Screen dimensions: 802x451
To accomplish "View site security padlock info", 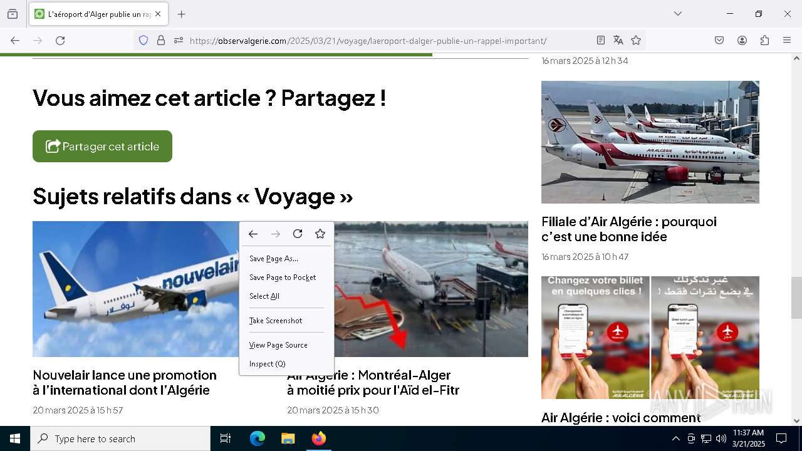I will pyautogui.click(x=161, y=41).
